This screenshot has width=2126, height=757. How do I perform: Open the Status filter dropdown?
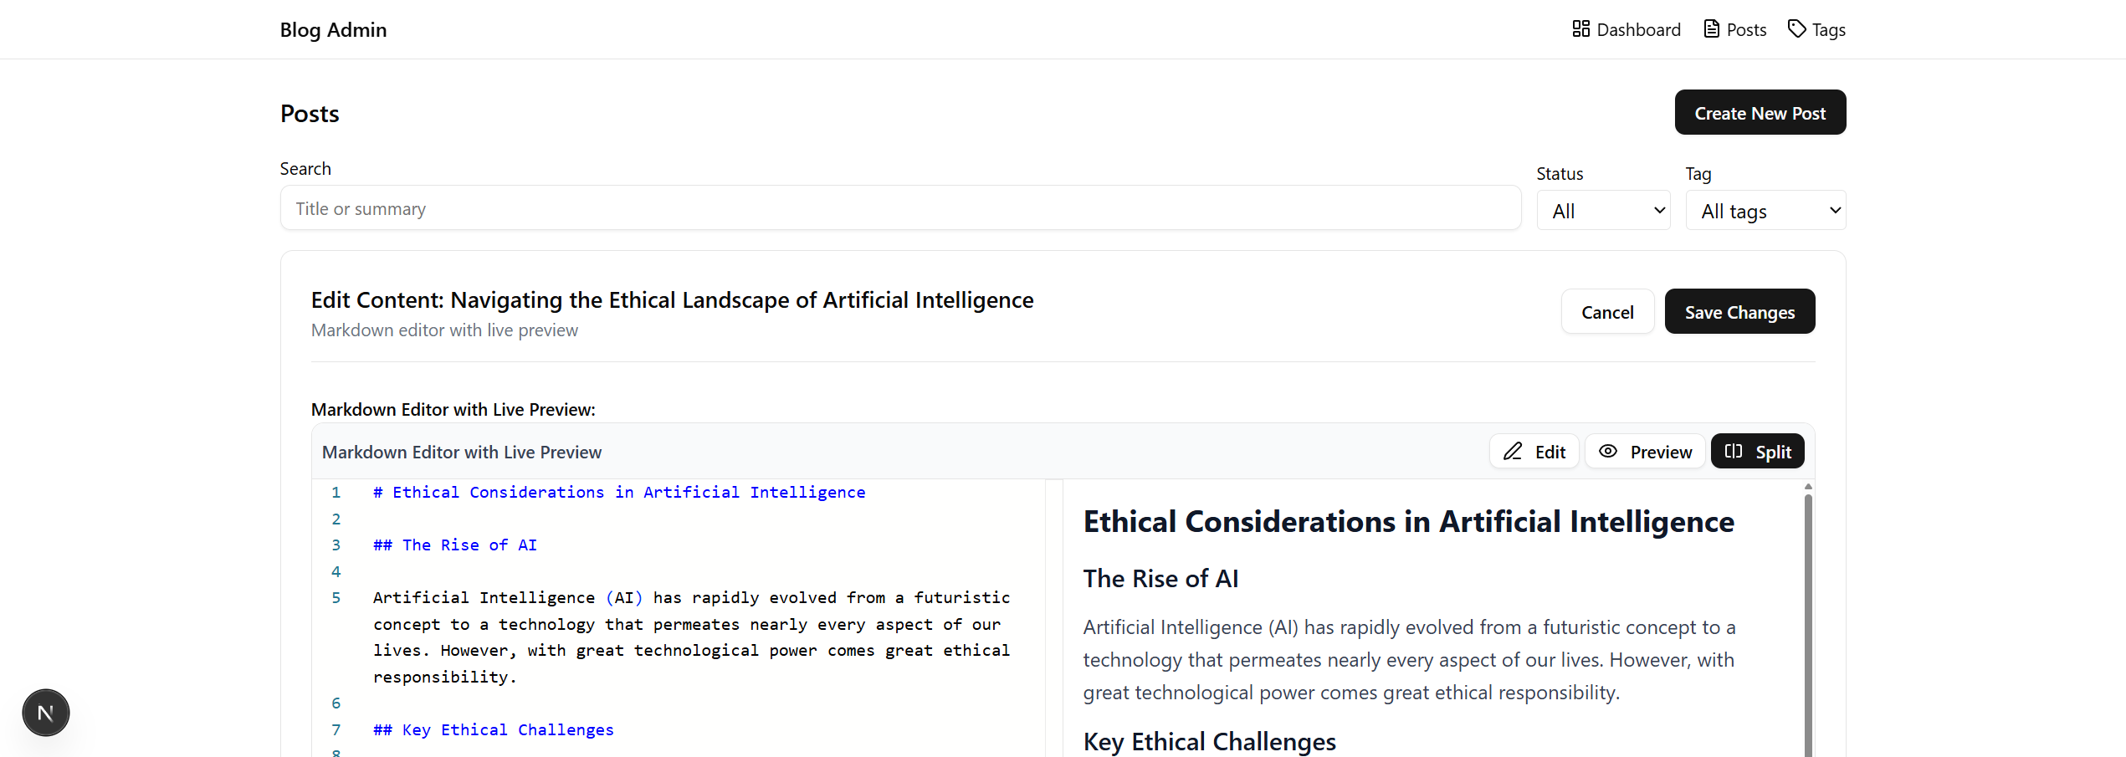(x=1603, y=211)
